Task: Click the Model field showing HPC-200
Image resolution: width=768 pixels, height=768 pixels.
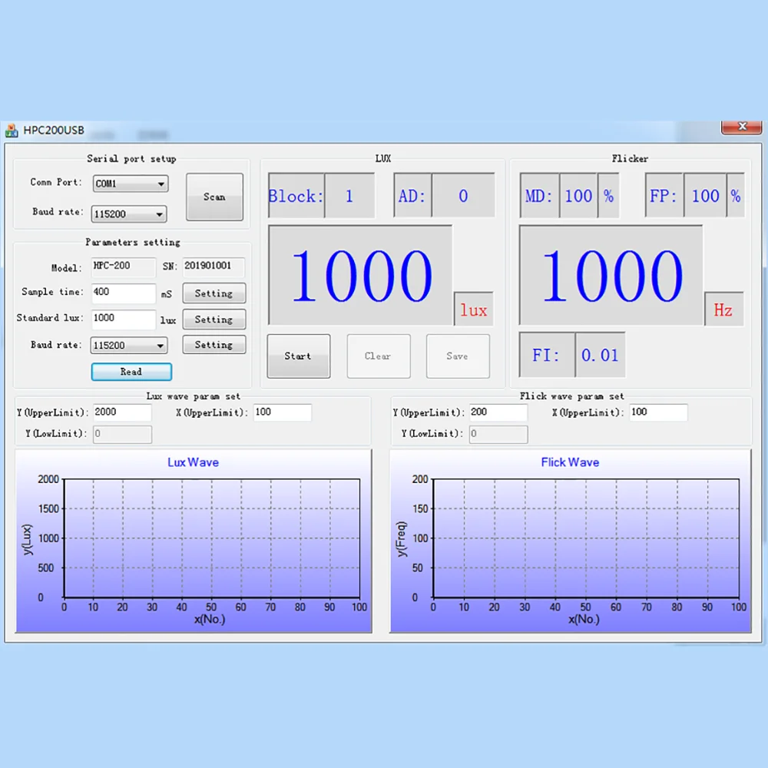Action: (x=124, y=267)
